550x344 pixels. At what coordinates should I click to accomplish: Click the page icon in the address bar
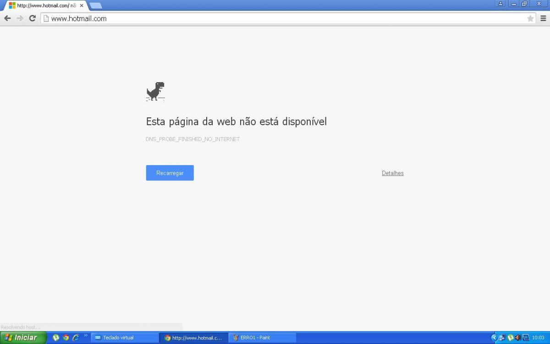click(46, 18)
